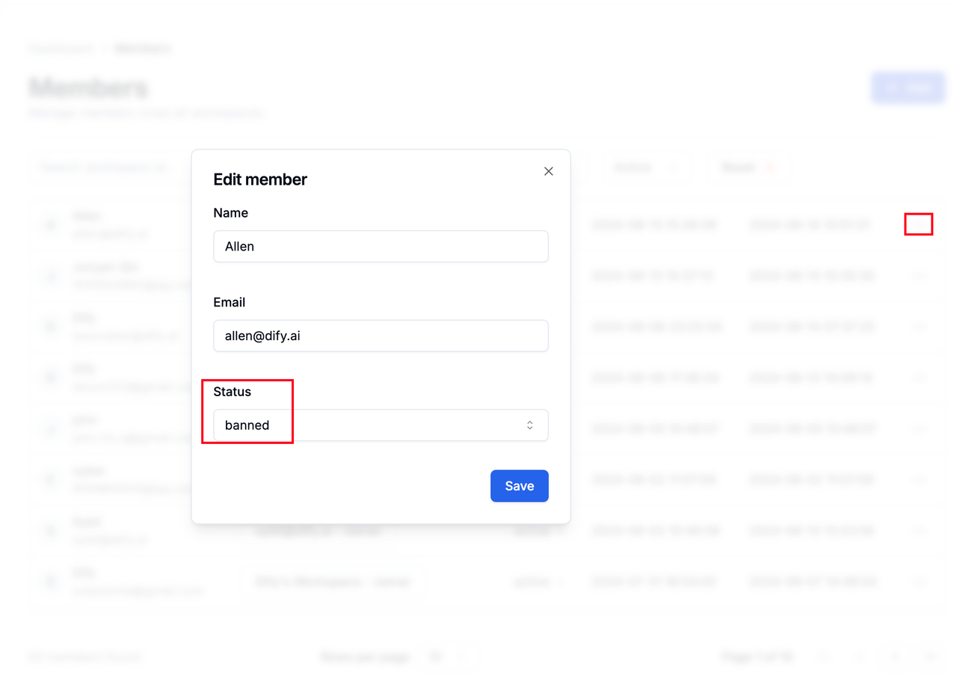Open the Status dropdown showing banned
The width and height of the screenshot is (957, 684).
[x=381, y=425]
